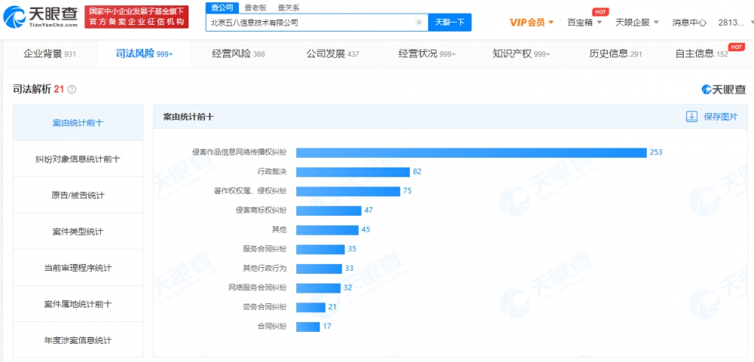Click the 保存图片 button text
This screenshot has height=362, width=754.
coord(720,117)
